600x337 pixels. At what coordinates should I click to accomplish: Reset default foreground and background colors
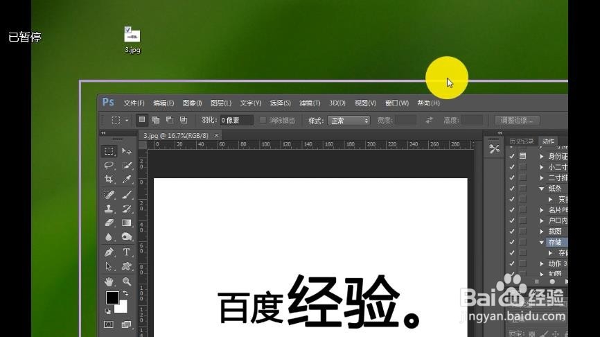108,311
